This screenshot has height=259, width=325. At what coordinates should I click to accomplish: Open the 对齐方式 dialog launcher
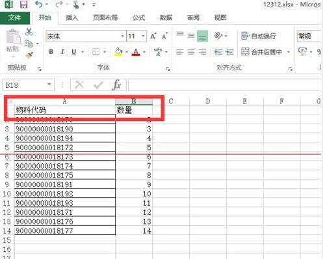pyautogui.click(x=291, y=69)
